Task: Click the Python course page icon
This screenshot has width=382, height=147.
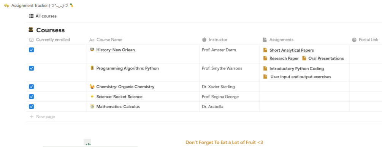Action: coord(92,68)
